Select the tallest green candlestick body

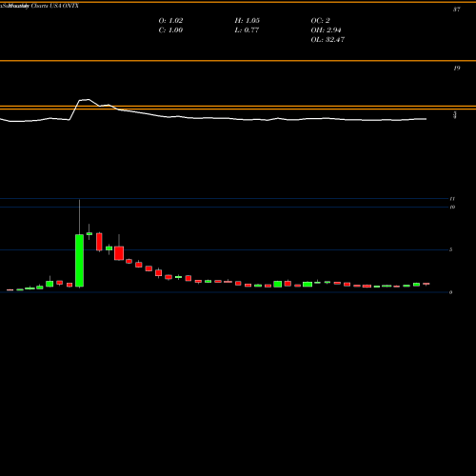pyautogui.click(x=79, y=261)
